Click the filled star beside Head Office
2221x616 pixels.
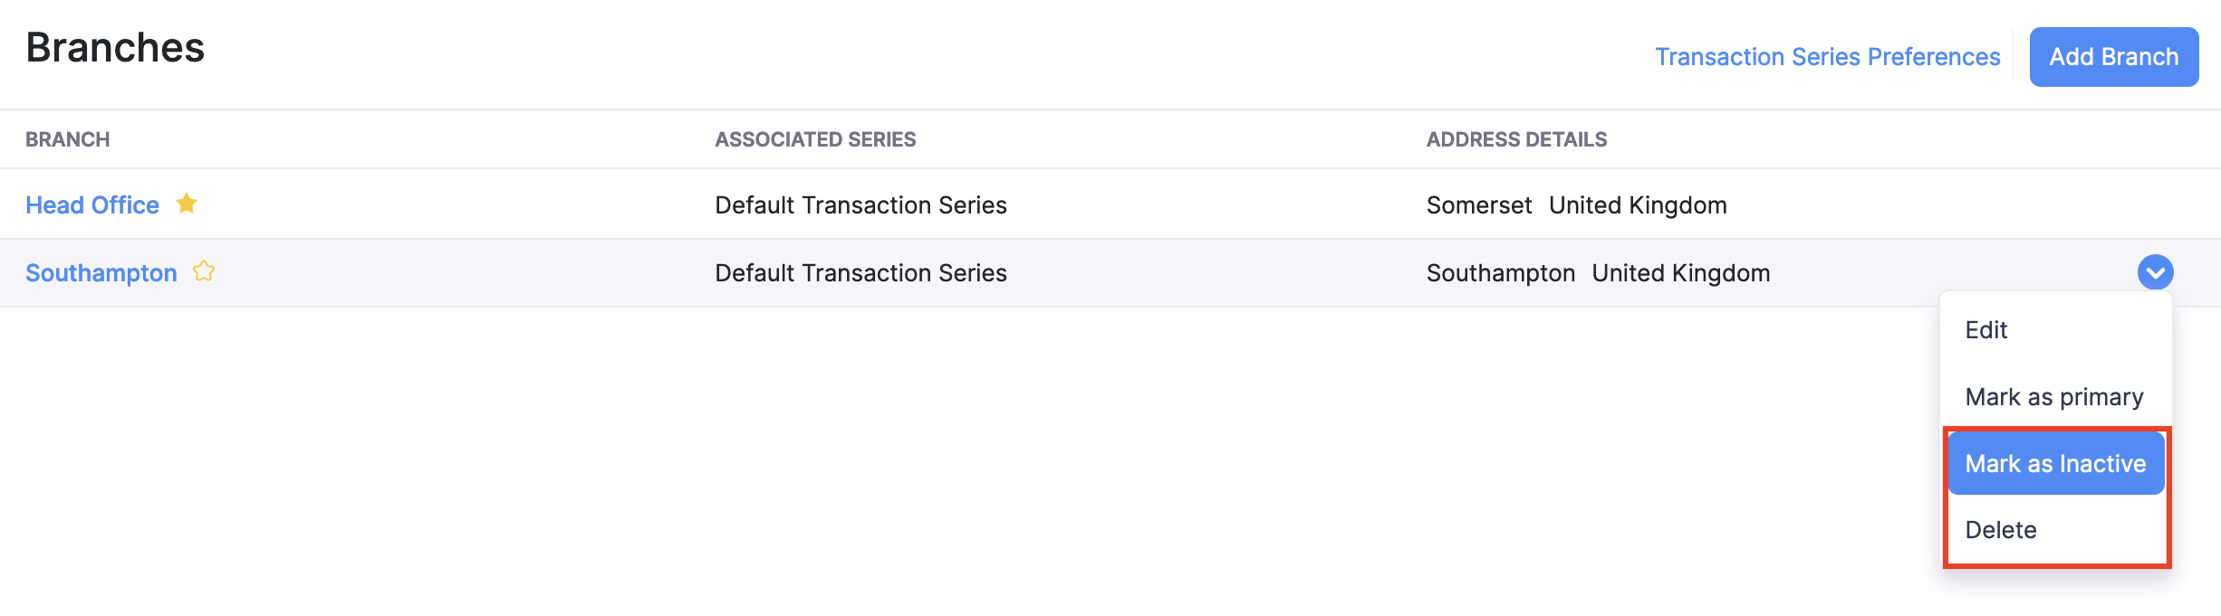click(187, 204)
